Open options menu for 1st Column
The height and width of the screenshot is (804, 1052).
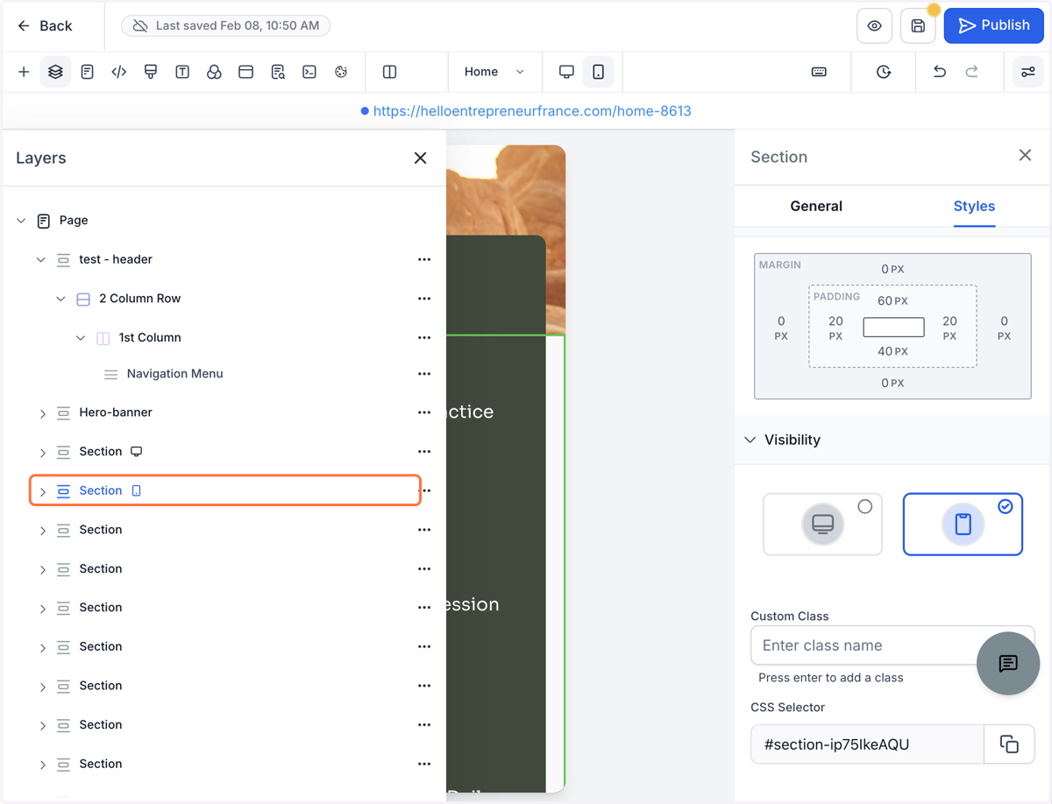(424, 338)
